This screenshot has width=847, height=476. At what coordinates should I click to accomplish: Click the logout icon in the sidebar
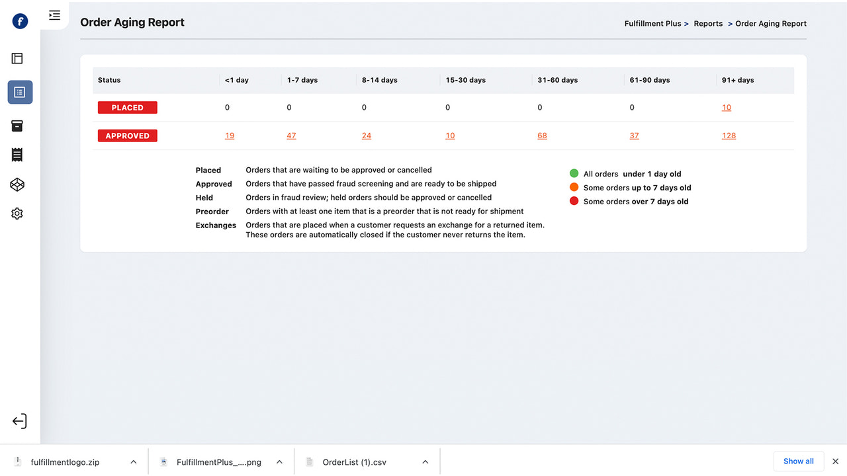(x=19, y=421)
